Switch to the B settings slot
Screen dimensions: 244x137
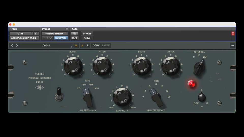click(88, 45)
